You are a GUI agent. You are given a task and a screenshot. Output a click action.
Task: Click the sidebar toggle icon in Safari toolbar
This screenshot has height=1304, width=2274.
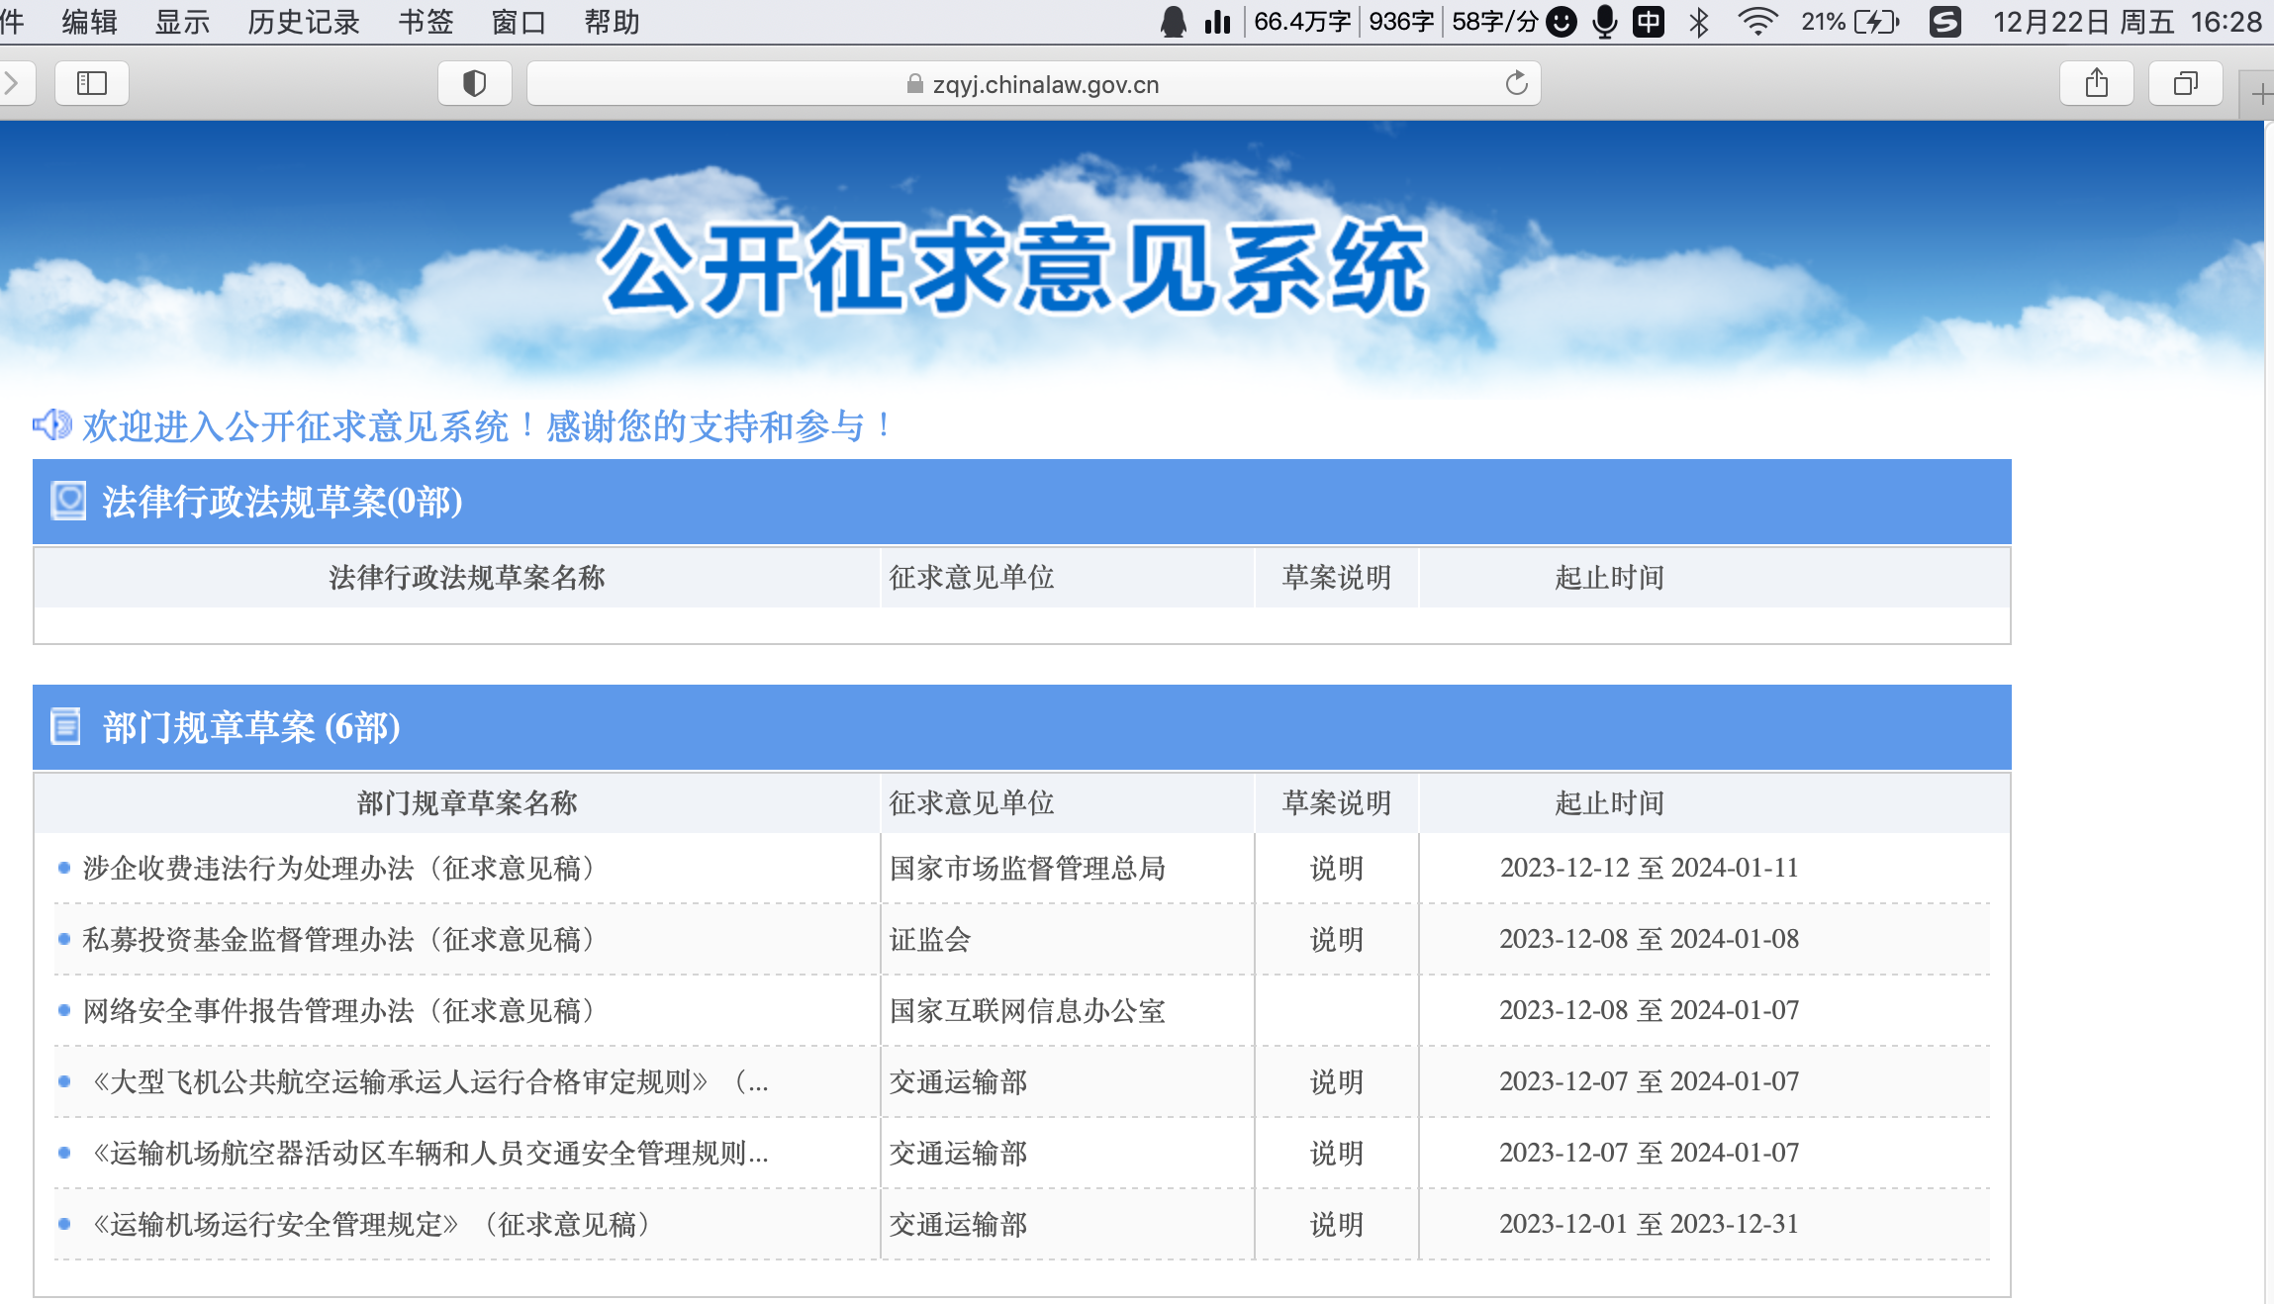[91, 83]
